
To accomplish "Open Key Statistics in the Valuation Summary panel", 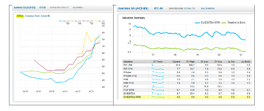I will pos(208,8).
